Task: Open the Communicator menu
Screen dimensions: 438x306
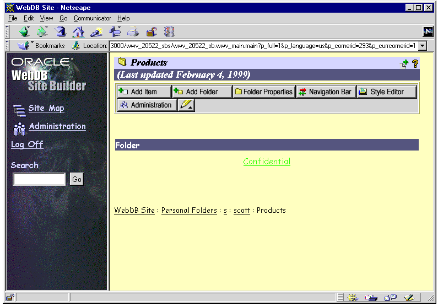Action: coord(92,18)
